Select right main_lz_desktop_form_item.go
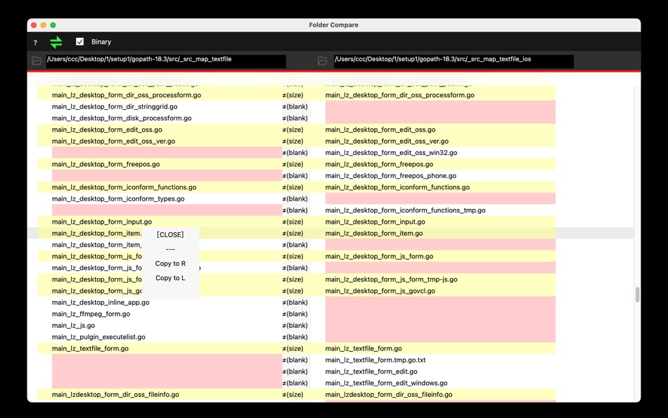 coord(374,234)
